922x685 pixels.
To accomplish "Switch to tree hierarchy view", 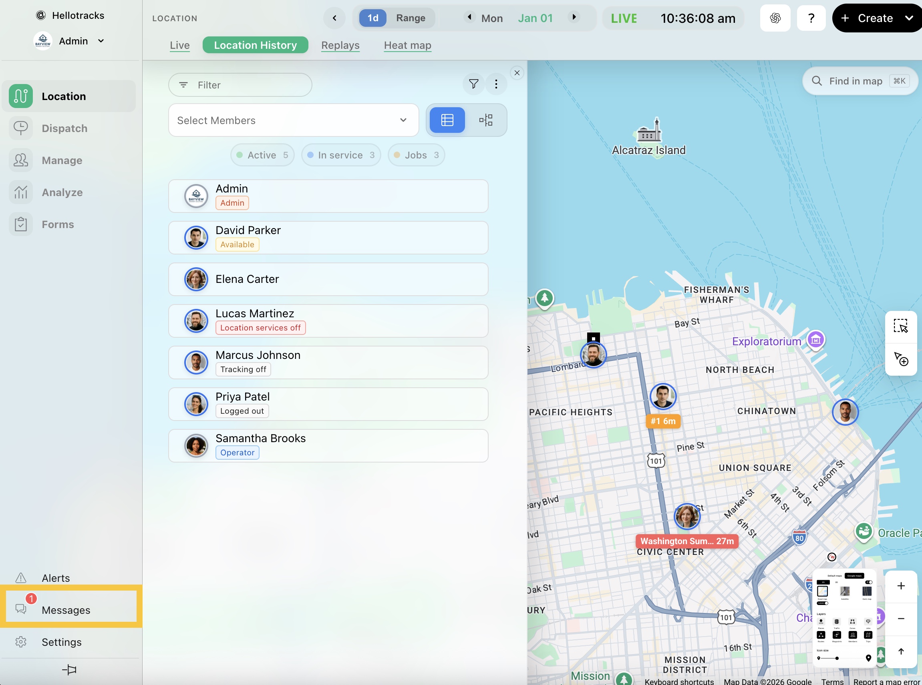I will (x=486, y=120).
